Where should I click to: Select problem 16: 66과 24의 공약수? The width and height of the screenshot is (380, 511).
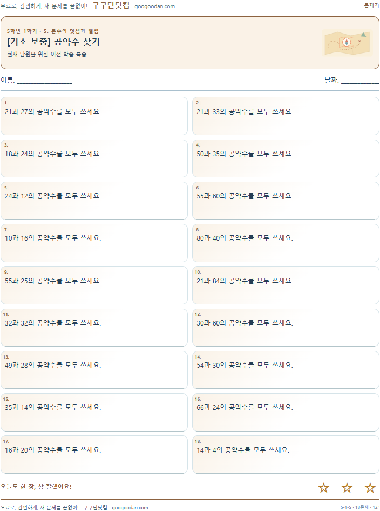click(x=286, y=412)
